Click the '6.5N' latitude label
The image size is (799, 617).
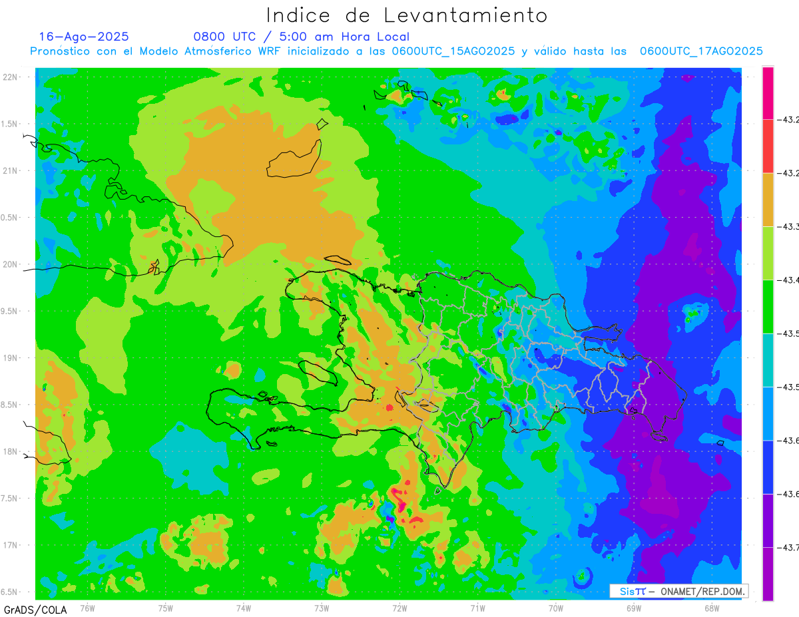[x=9, y=592]
